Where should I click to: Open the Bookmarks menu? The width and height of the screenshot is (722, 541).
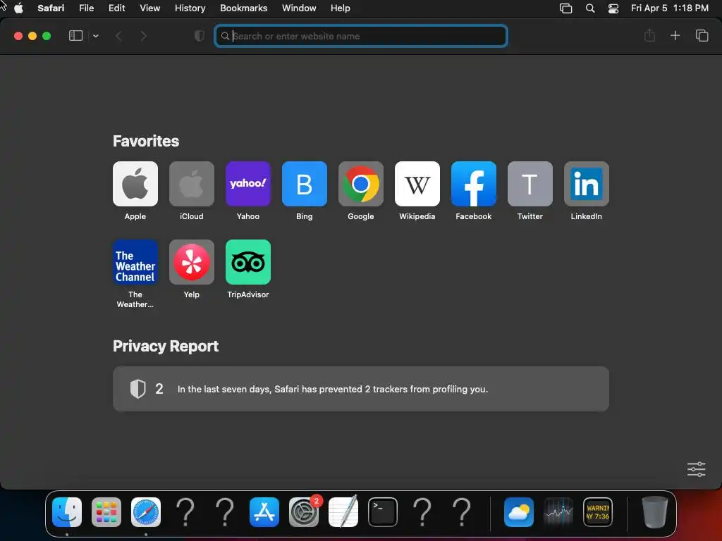click(243, 8)
